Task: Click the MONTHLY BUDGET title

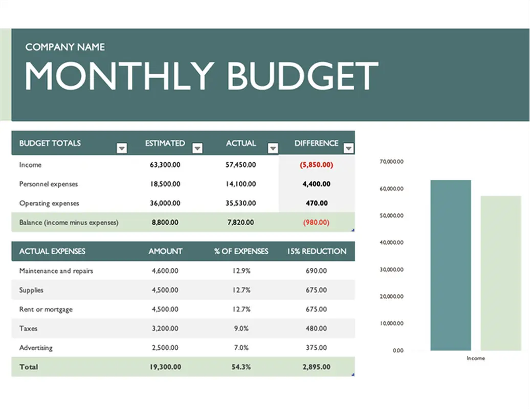Action: coord(201,76)
